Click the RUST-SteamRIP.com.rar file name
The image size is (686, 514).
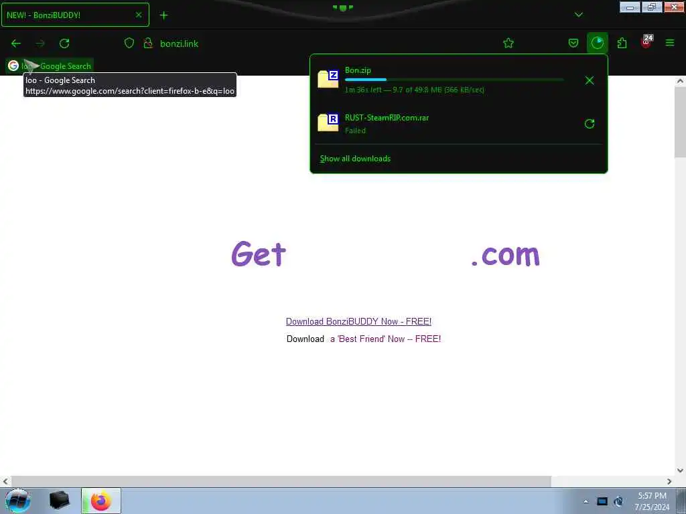(x=387, y=118)
